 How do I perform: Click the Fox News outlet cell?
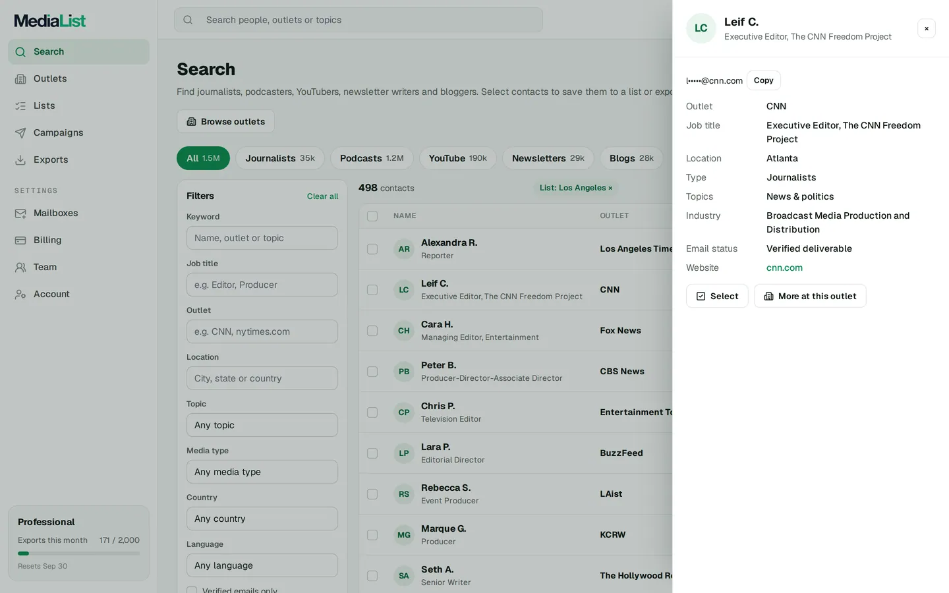point(620,331)
